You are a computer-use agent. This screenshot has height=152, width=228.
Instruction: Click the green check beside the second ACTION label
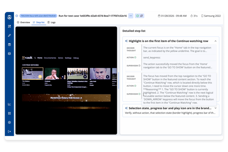135,86
